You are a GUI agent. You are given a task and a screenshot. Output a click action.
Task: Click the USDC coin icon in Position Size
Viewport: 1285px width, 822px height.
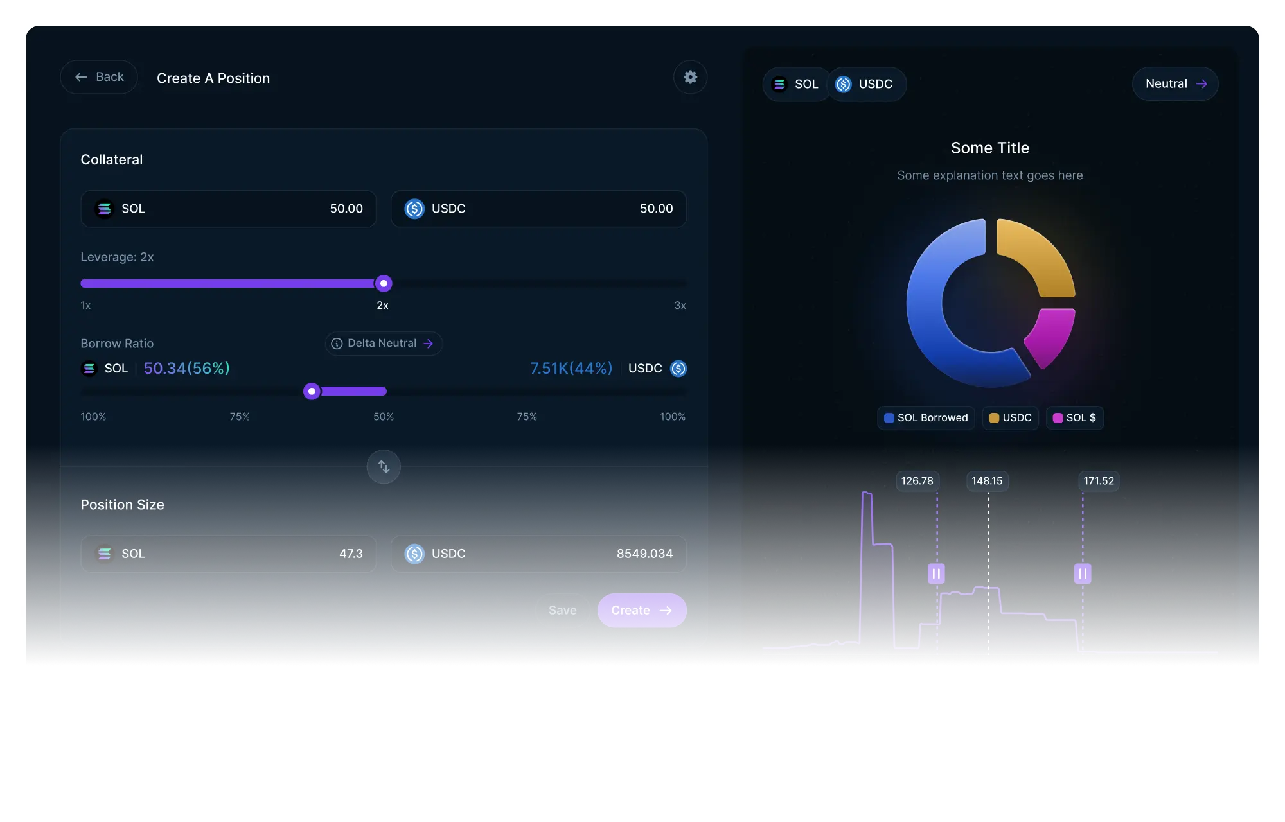pyautogui.click(x=414, y=554)
